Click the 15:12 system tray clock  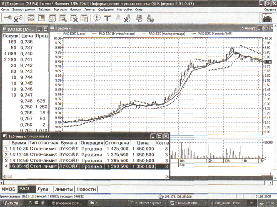[x=270, y=203]
